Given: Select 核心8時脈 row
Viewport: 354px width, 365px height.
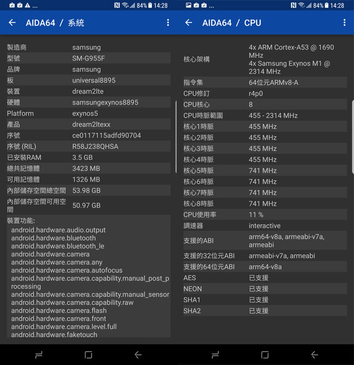Looking at the screenshot, I should click(x=265, y=204).
